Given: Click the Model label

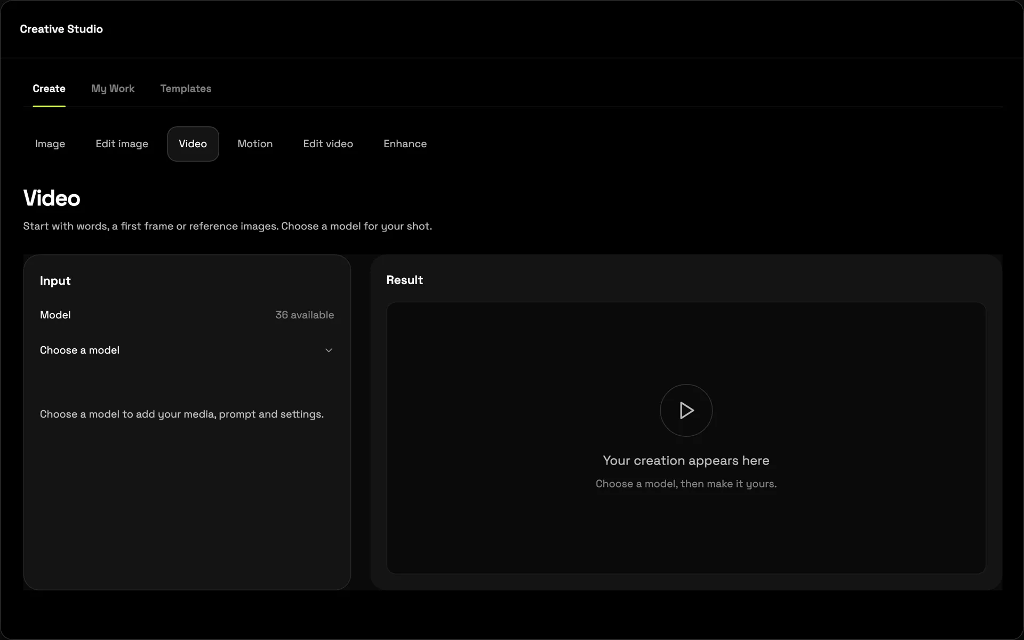Looking at the screenshot, I should pyautogui.click(x=55, y=315).
